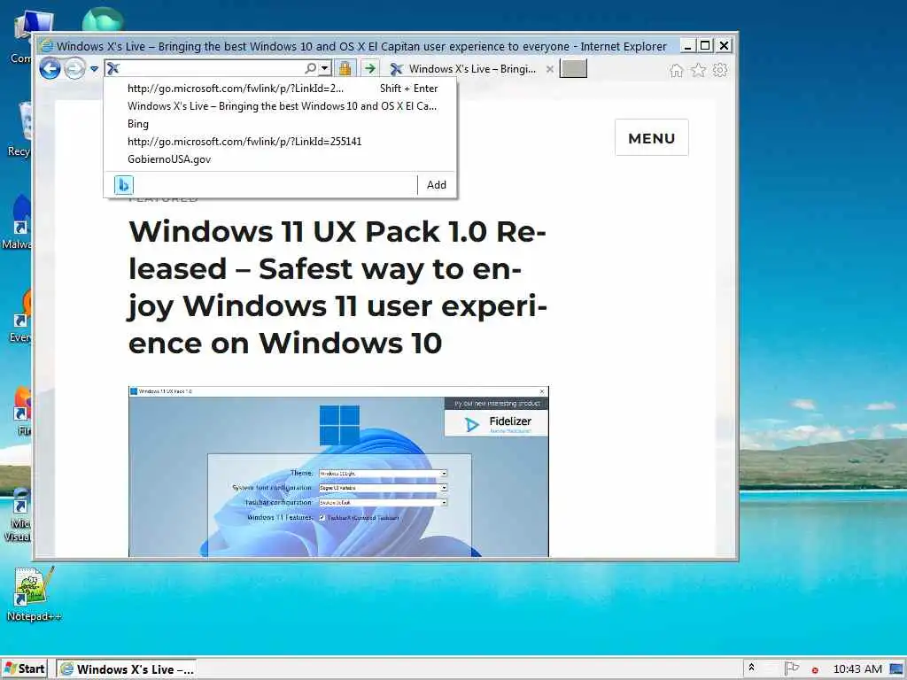Click the green Go arrow button

tap(370, 68)
